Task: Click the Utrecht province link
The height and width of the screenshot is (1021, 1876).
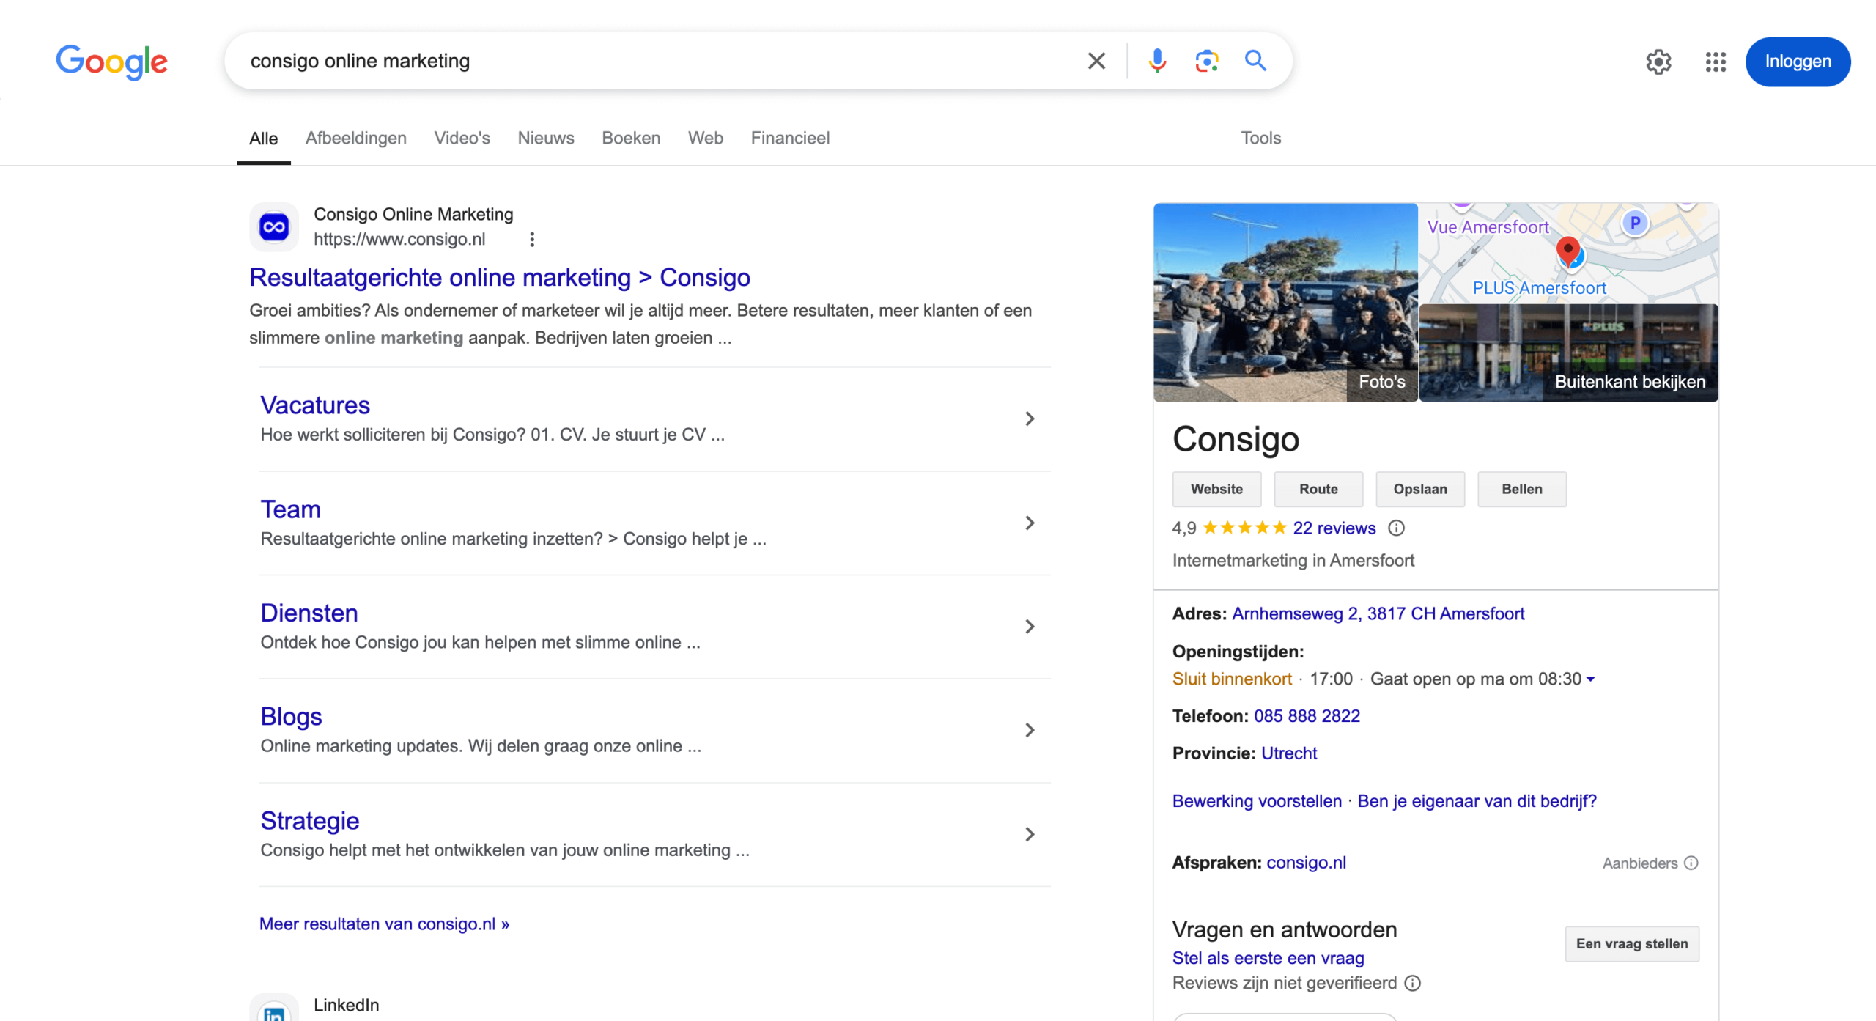Action: [x=1289, y=753]
